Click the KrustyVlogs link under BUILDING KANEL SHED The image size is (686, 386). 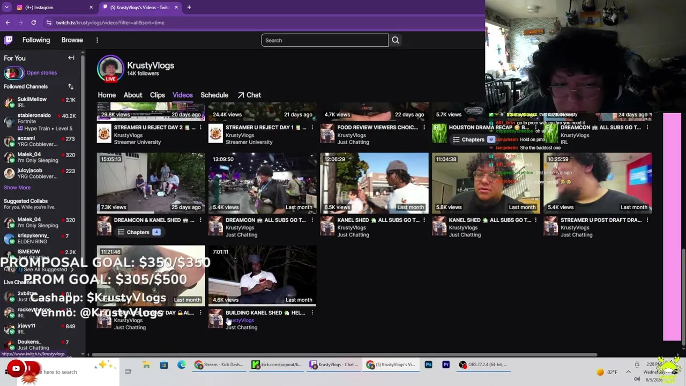tap(240, 321)
